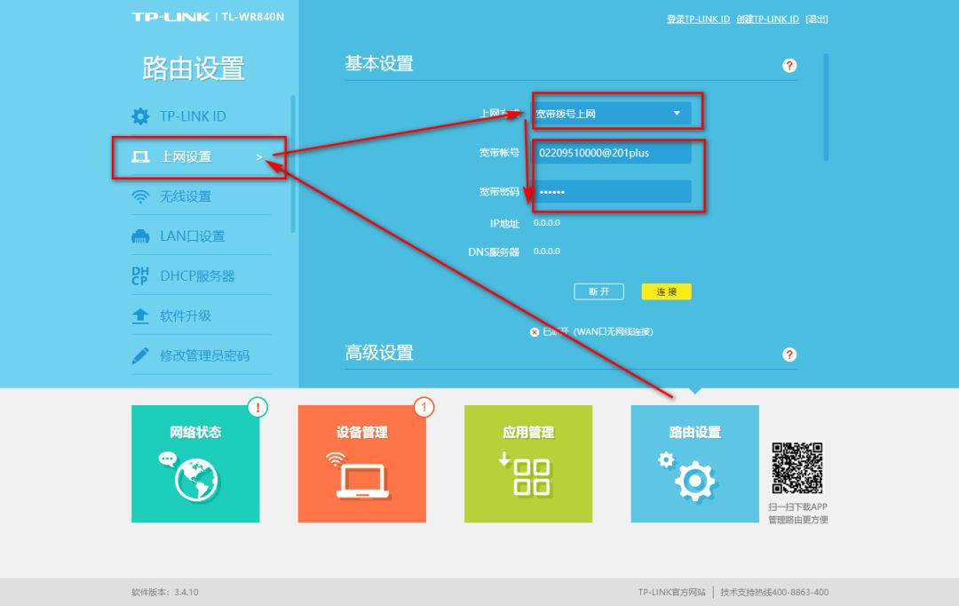959x606 pixels.
Task: Click the QR code for app download
Action: [x=797, y=468]
